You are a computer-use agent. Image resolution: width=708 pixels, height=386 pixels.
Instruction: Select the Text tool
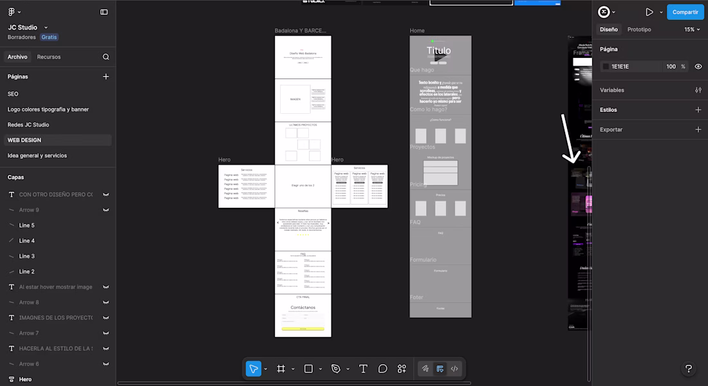click(363, 369)
